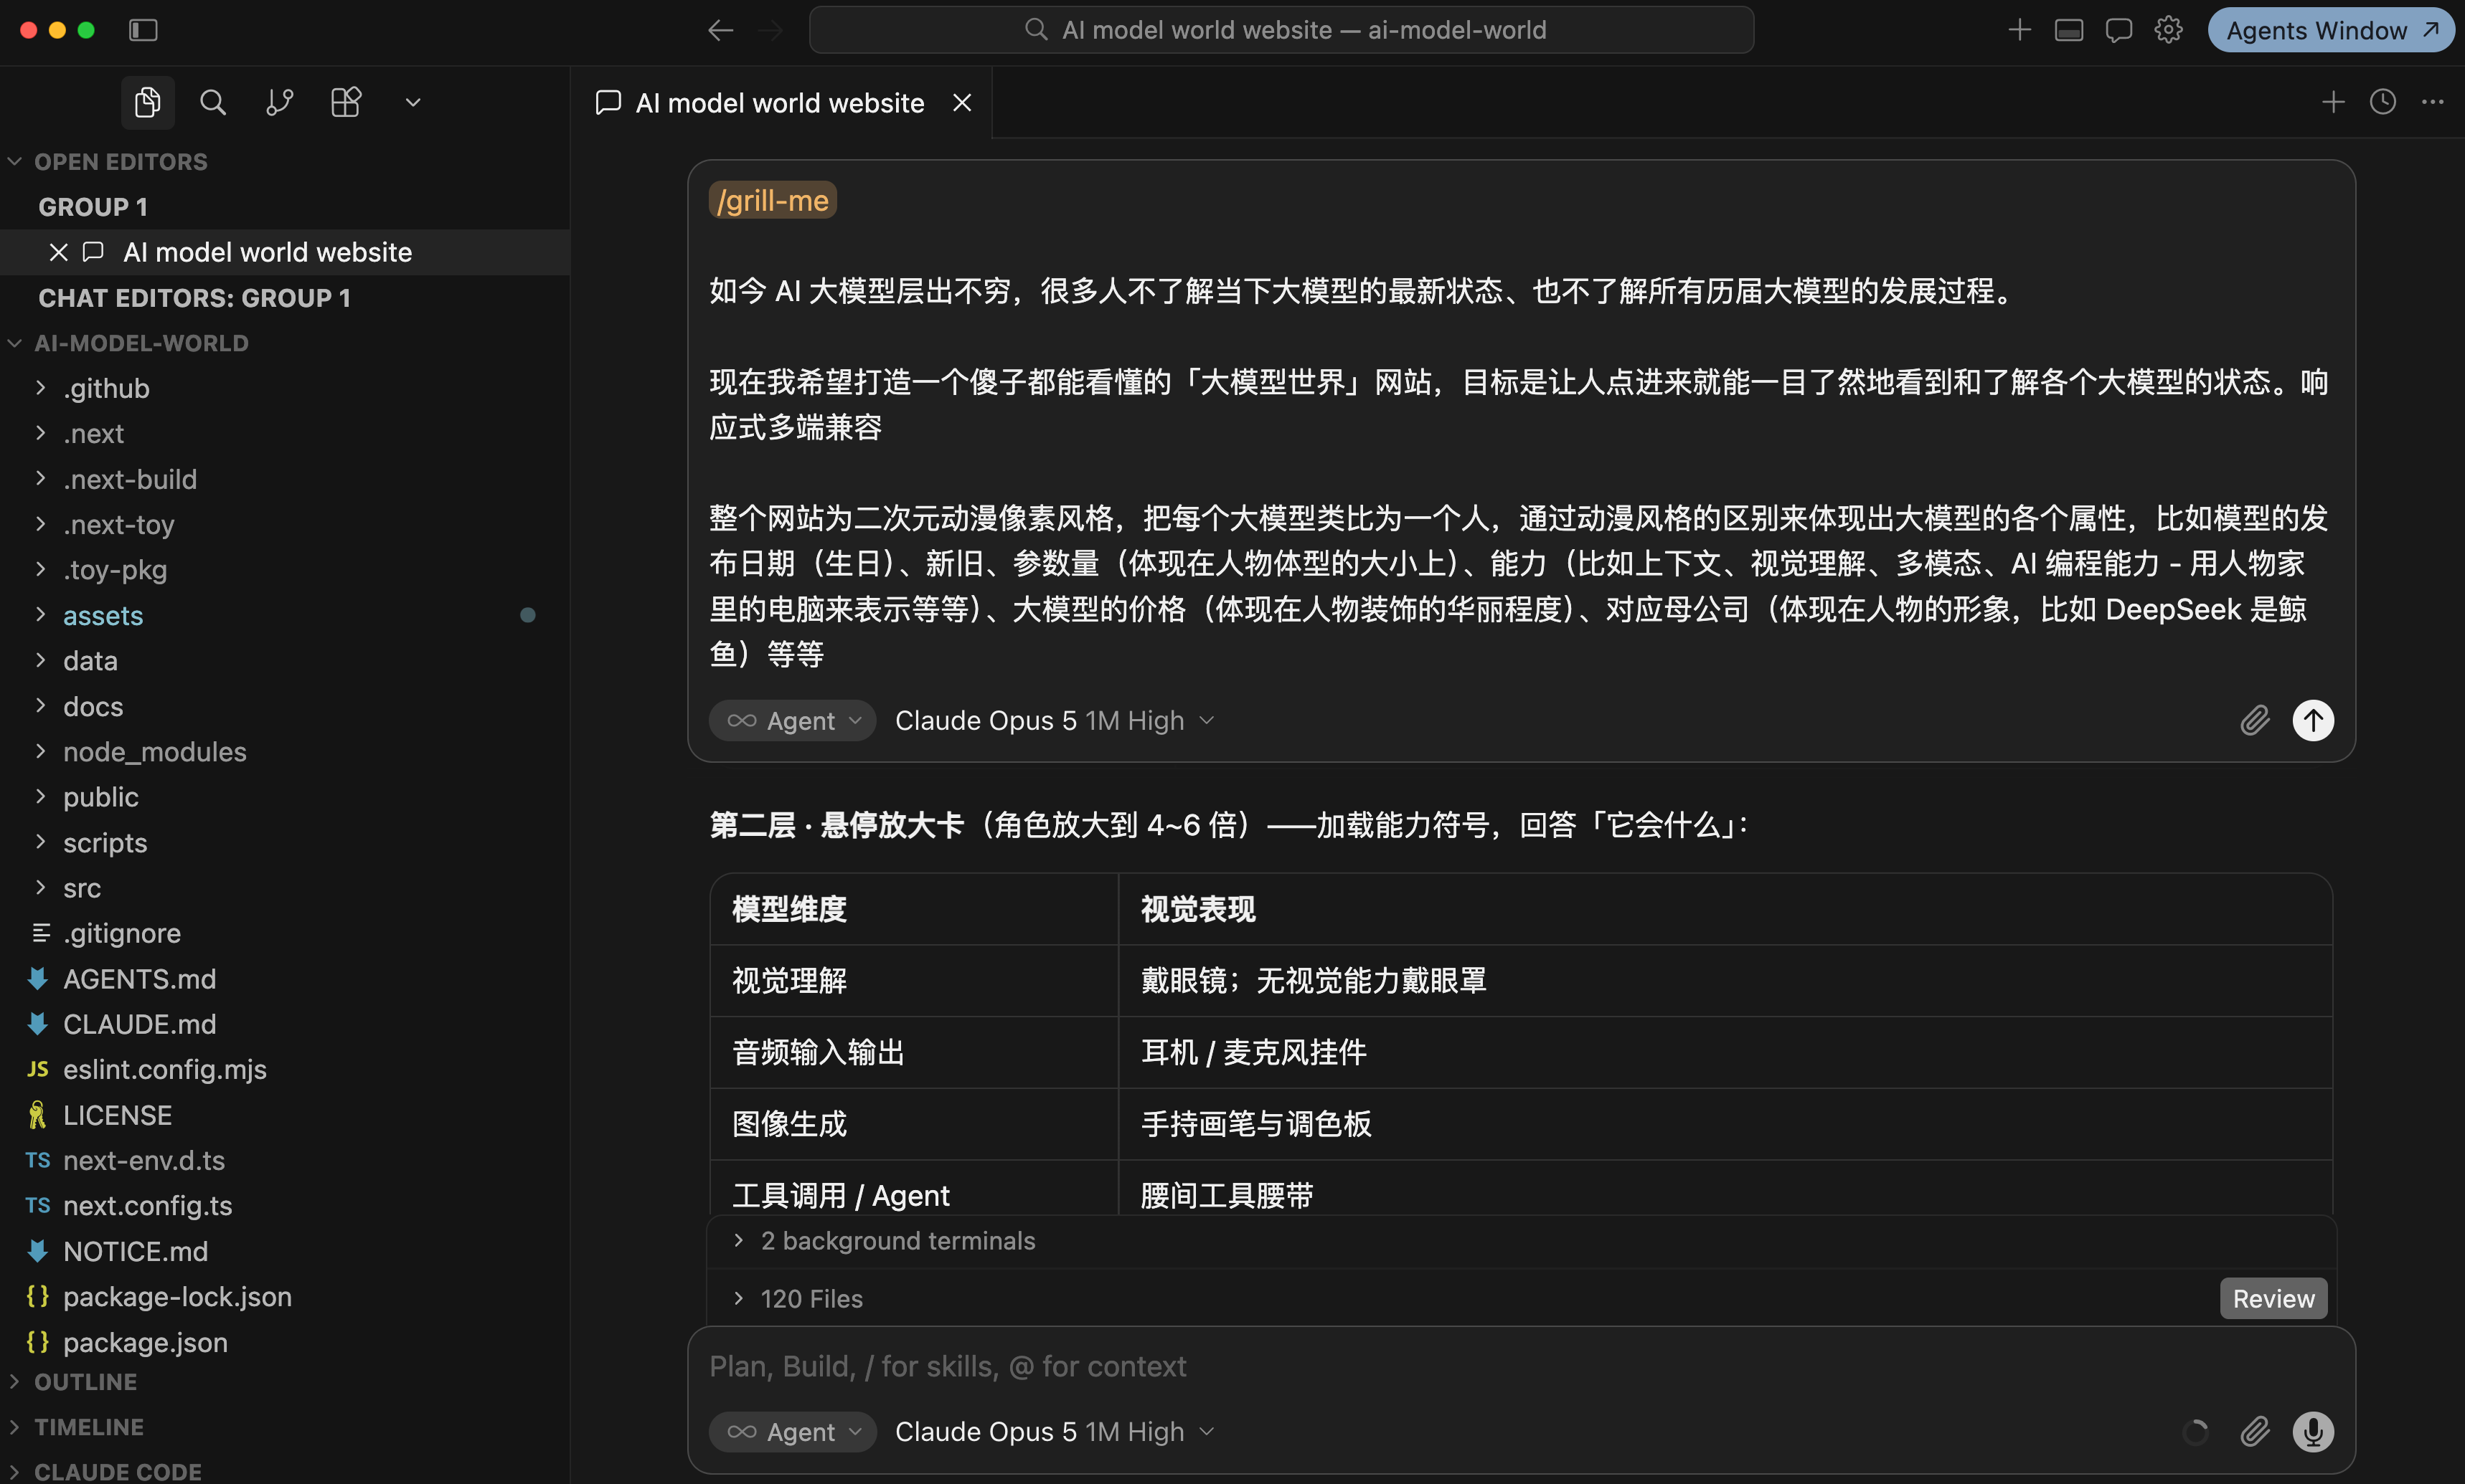Open the Explorer files icon in sidebar

(147, 102)
